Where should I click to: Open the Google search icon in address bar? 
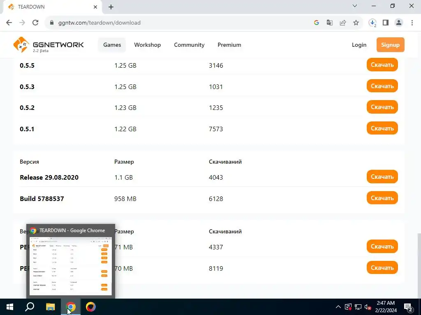click(x=317, y=23)
